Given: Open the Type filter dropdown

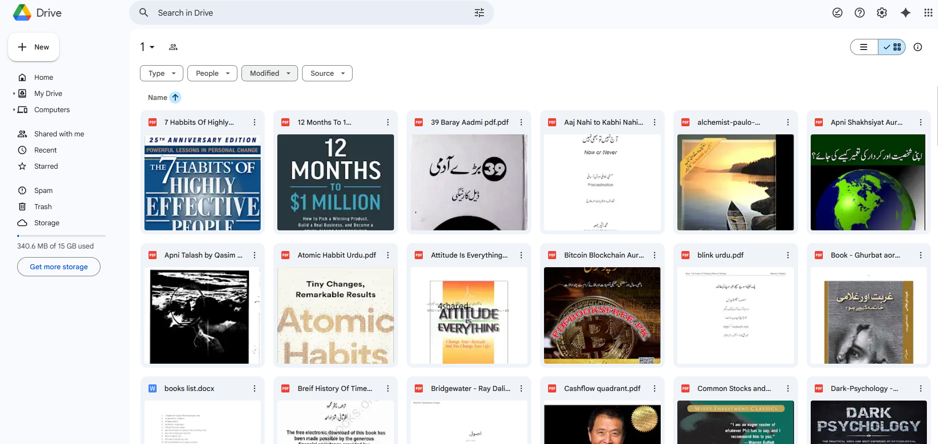Looking at the screenshot, I should [162, 73].
